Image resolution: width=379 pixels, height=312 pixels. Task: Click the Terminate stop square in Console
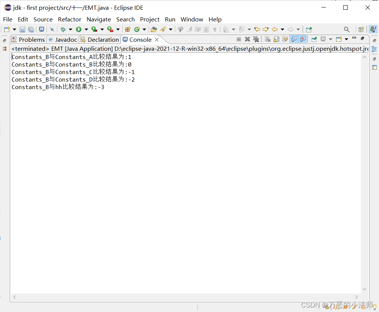pyautogui.click(x=239, y=39)
